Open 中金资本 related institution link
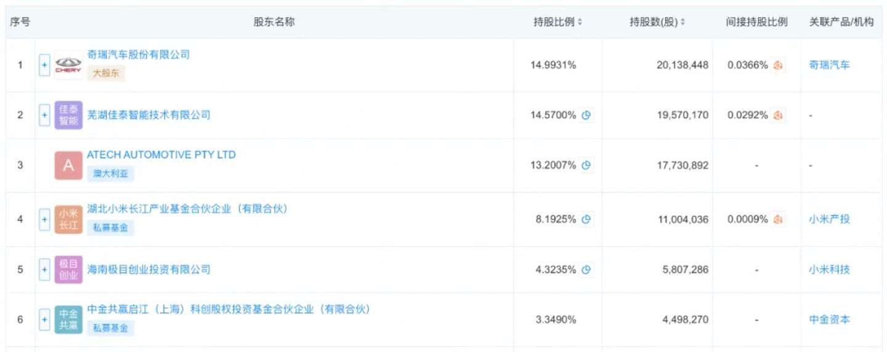 tap(829, 319)
